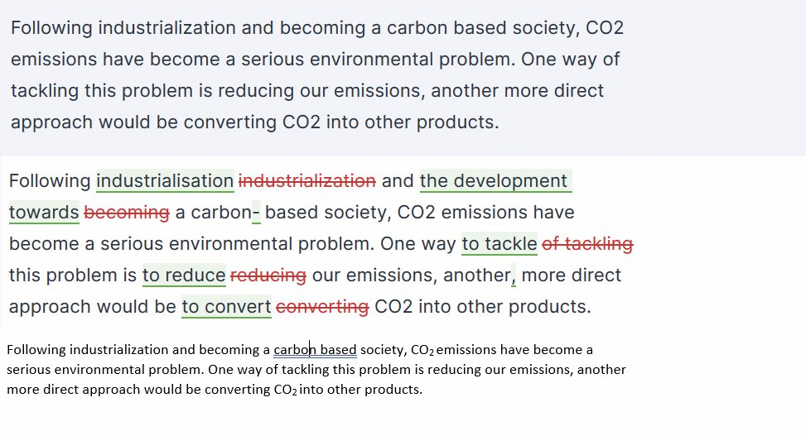Click "Following" in the top grey paragraph
The image size is (806, 436).
[x=51, y=28]
